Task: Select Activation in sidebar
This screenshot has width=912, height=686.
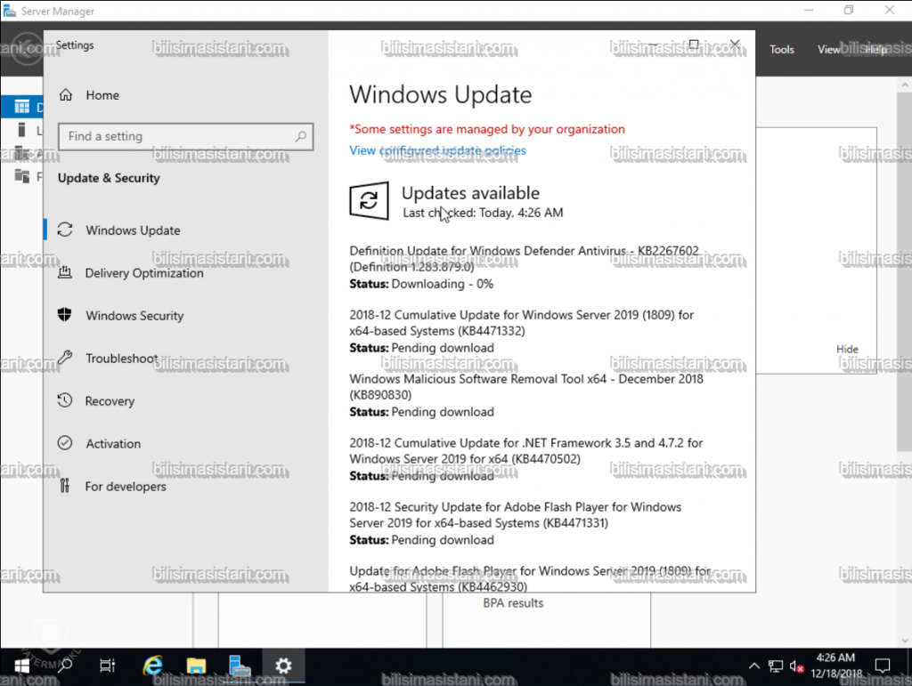Action: coord(113,444)
